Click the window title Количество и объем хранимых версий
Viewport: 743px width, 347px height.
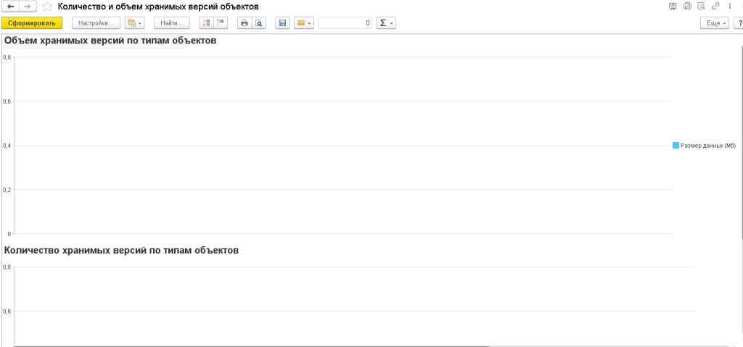[158, 7]
